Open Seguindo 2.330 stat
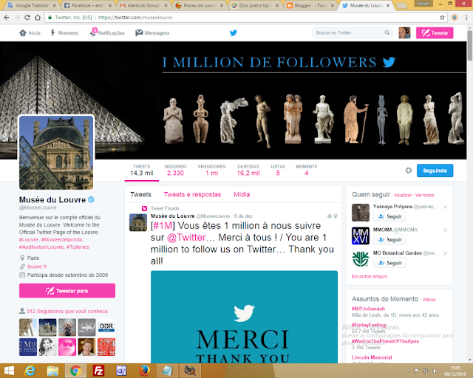 pos(175,171)
